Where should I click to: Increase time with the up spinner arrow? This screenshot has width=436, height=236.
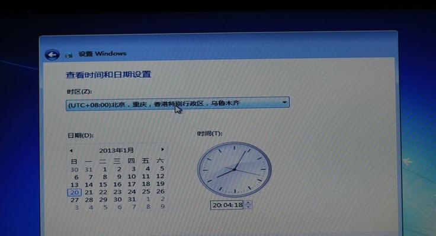tap(249, 203)
